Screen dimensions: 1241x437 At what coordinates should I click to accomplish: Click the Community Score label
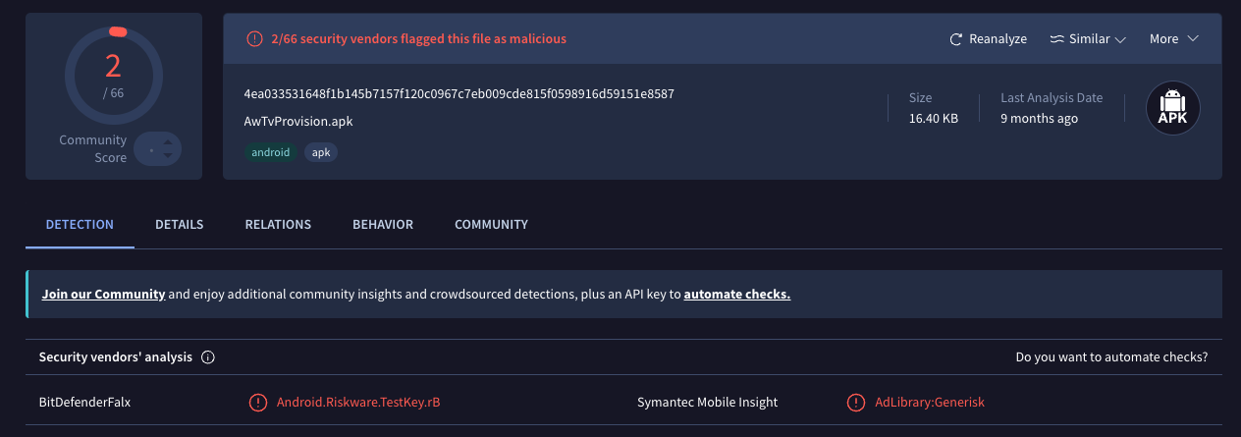[x=93, y=149]
